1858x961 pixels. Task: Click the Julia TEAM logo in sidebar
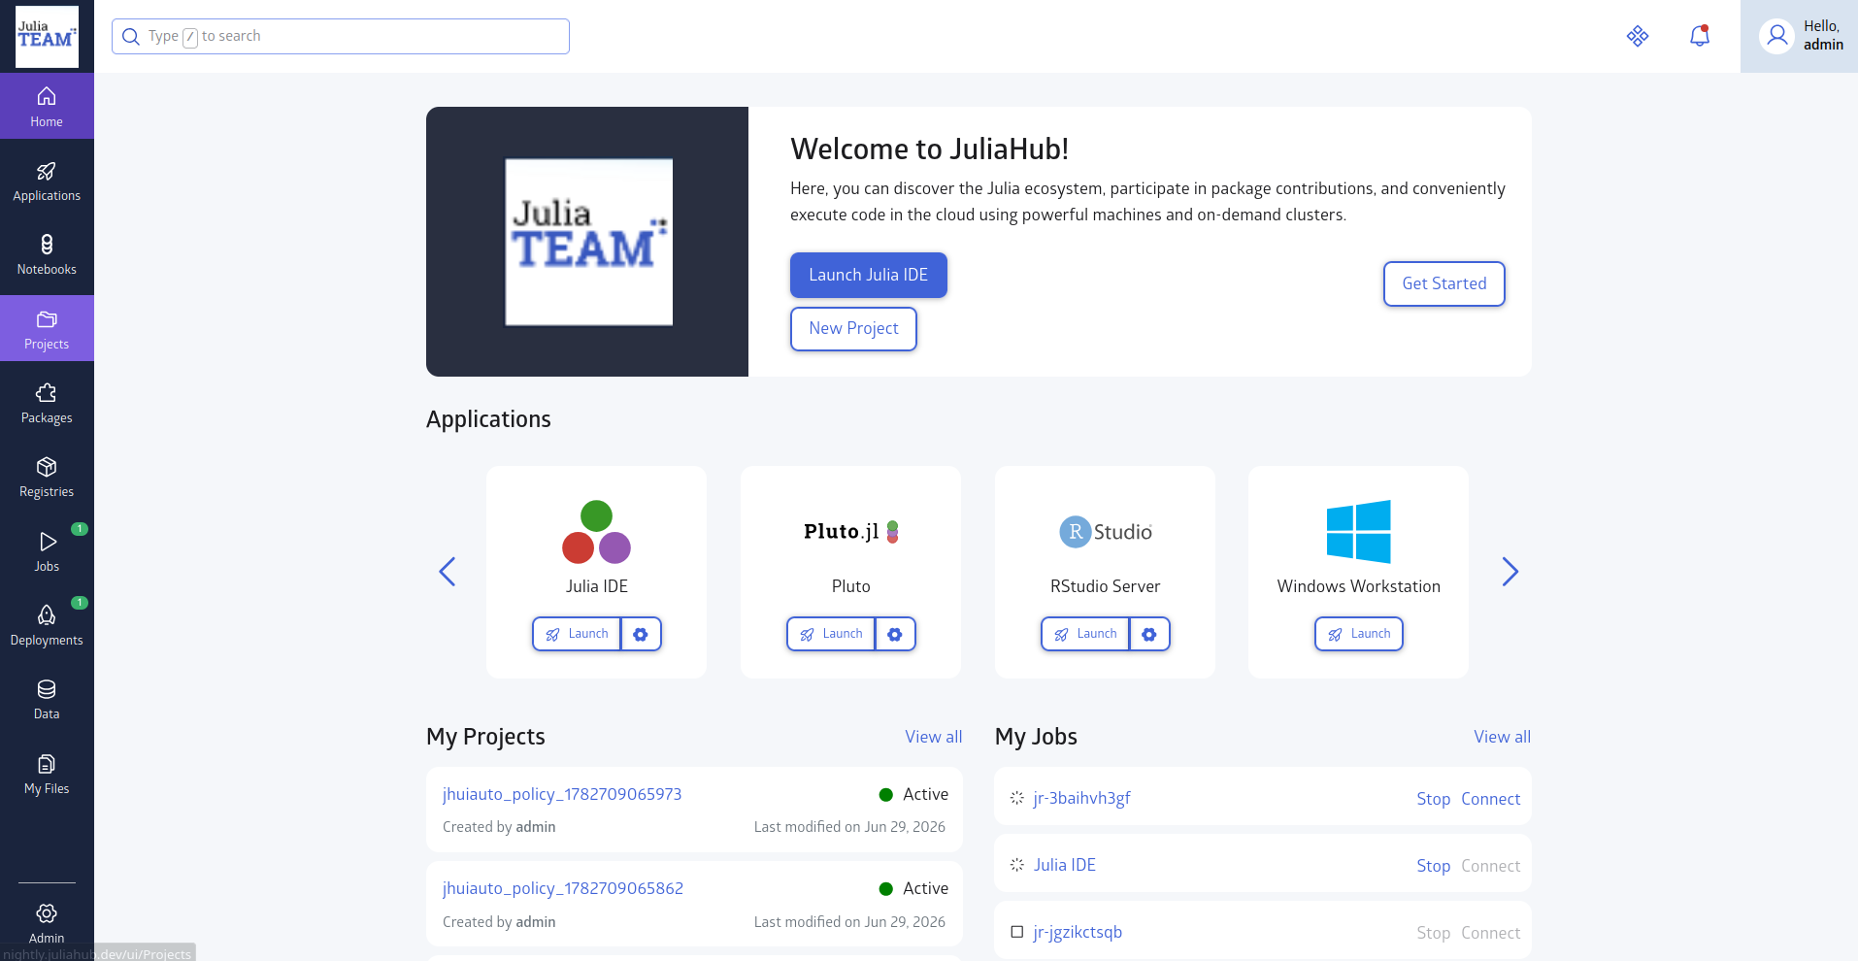coord(47,37)
